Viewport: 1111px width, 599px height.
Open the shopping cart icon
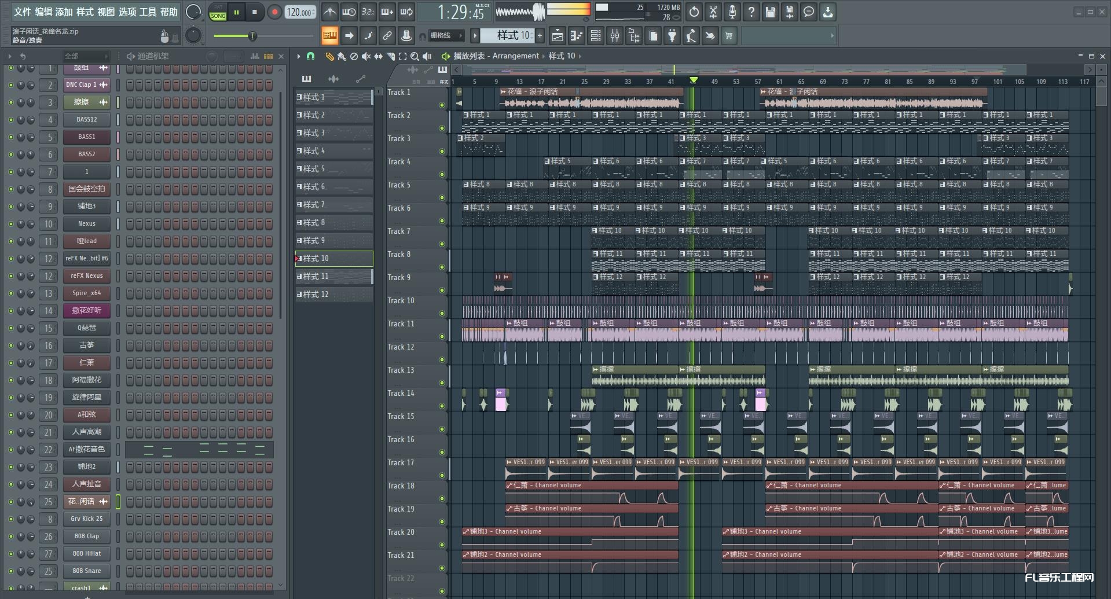pyautogui.click(x=729, y=36)
